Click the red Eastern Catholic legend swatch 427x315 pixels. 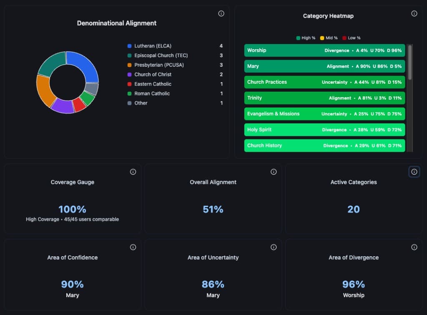click(x=130, y=84)
